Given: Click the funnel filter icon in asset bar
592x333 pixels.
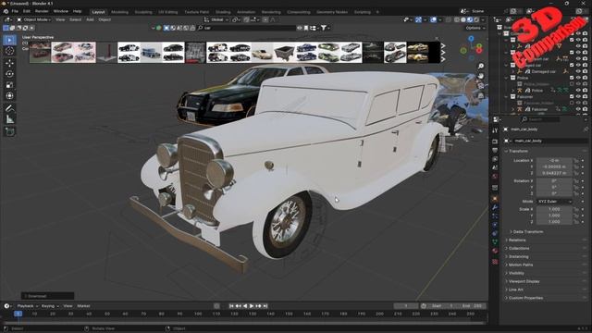Looking at the screenshot, I should point(324,28).
